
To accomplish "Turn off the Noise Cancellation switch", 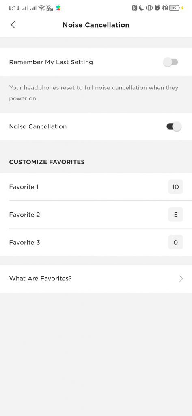I will tap(174, 127).
